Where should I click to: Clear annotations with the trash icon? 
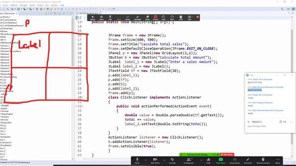click(181, 18)
